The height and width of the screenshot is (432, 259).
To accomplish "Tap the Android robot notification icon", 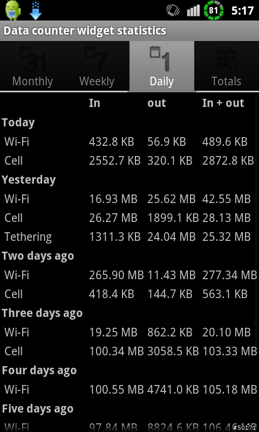I will click(x=13, y=10).
